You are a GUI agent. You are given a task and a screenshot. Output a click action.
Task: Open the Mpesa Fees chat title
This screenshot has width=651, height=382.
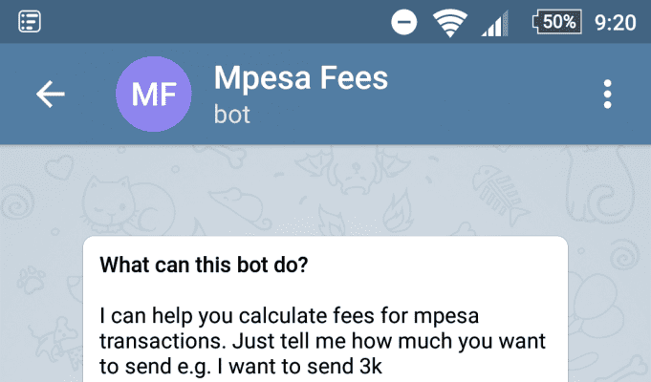(301, 78)
